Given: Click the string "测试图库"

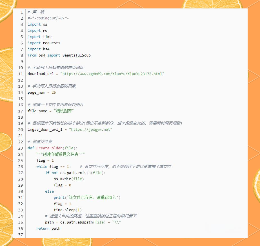Looking at the screenshot, I should point(64,111).
